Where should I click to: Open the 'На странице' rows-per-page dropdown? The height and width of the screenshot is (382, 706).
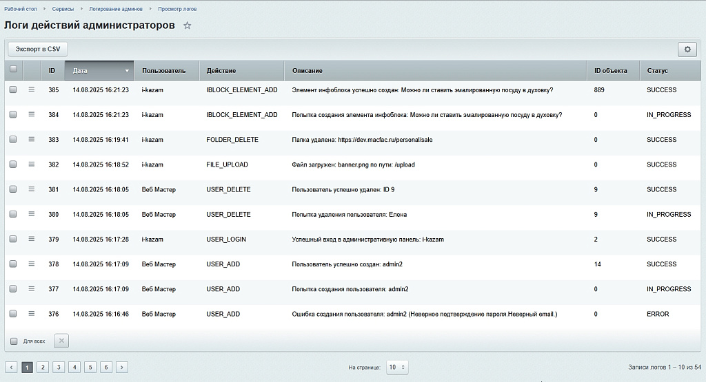(397, 368)
